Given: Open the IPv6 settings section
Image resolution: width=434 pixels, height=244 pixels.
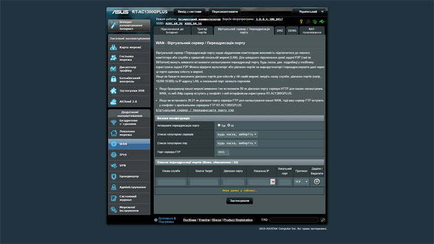Looking at the screenshot, I should pyautogui.click(x=129, y=155).
